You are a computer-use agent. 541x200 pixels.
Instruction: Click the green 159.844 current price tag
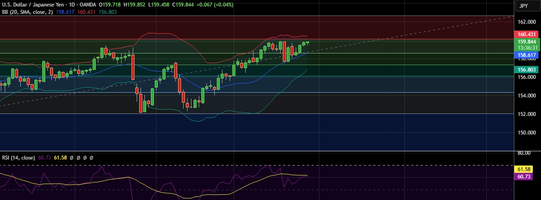526,42
